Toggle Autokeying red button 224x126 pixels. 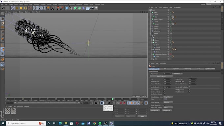(x=121, y=103)
